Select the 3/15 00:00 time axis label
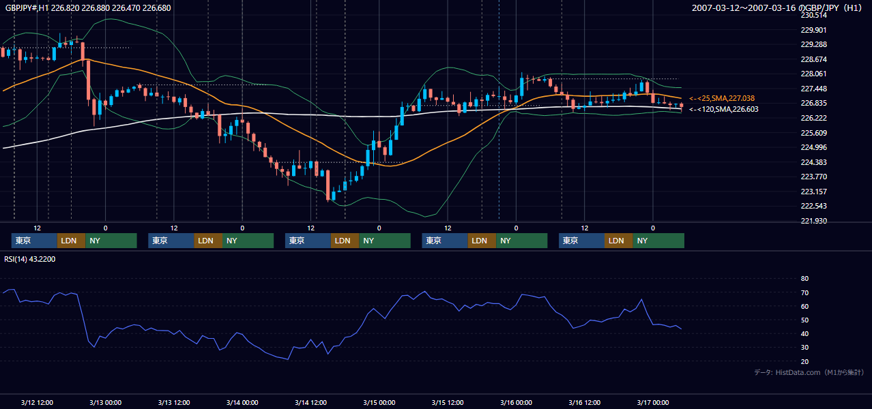 379,402
